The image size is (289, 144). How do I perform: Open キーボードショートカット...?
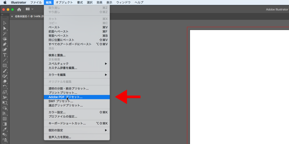(x=77, y=123)
